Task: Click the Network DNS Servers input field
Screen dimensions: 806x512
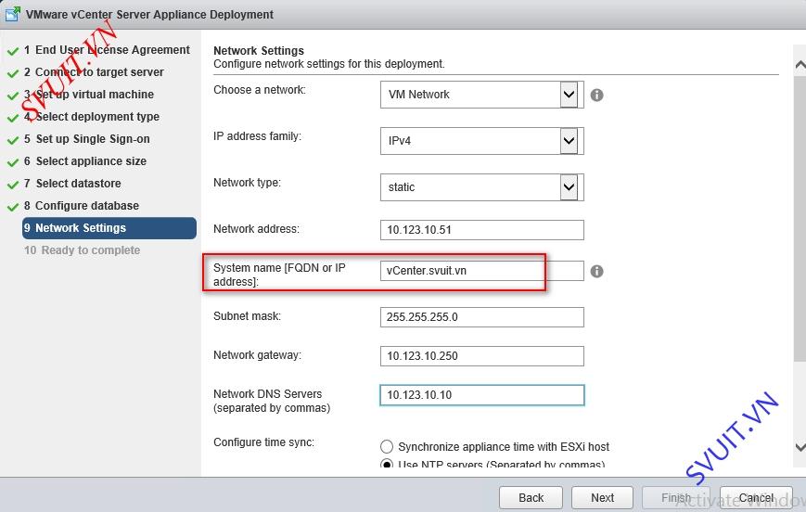Action: click(482, 395)
